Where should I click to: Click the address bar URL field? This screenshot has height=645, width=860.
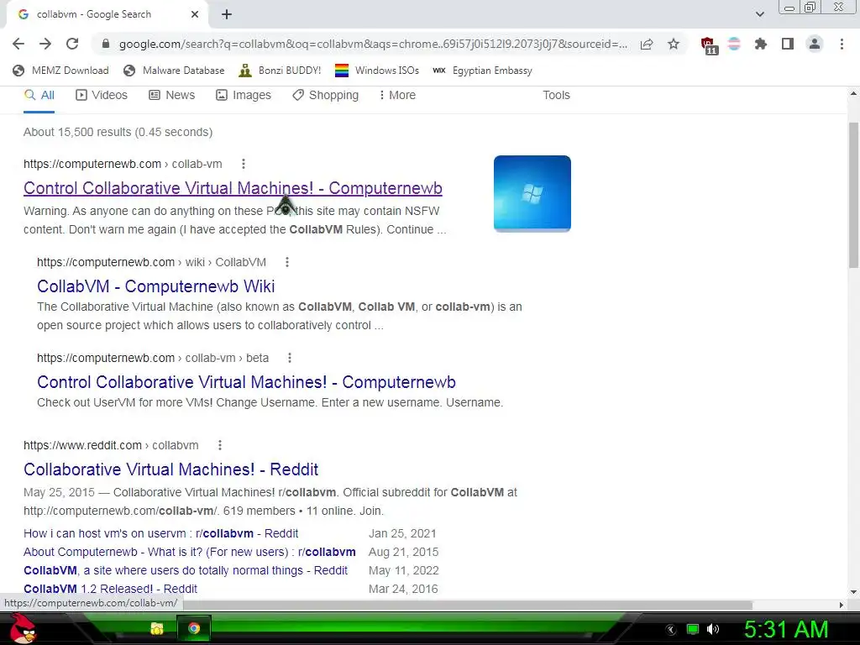[x=373, y=44]
